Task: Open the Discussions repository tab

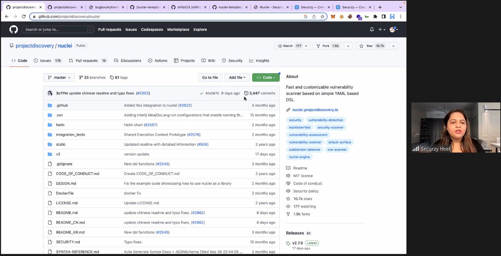Action: click(127, 60)
